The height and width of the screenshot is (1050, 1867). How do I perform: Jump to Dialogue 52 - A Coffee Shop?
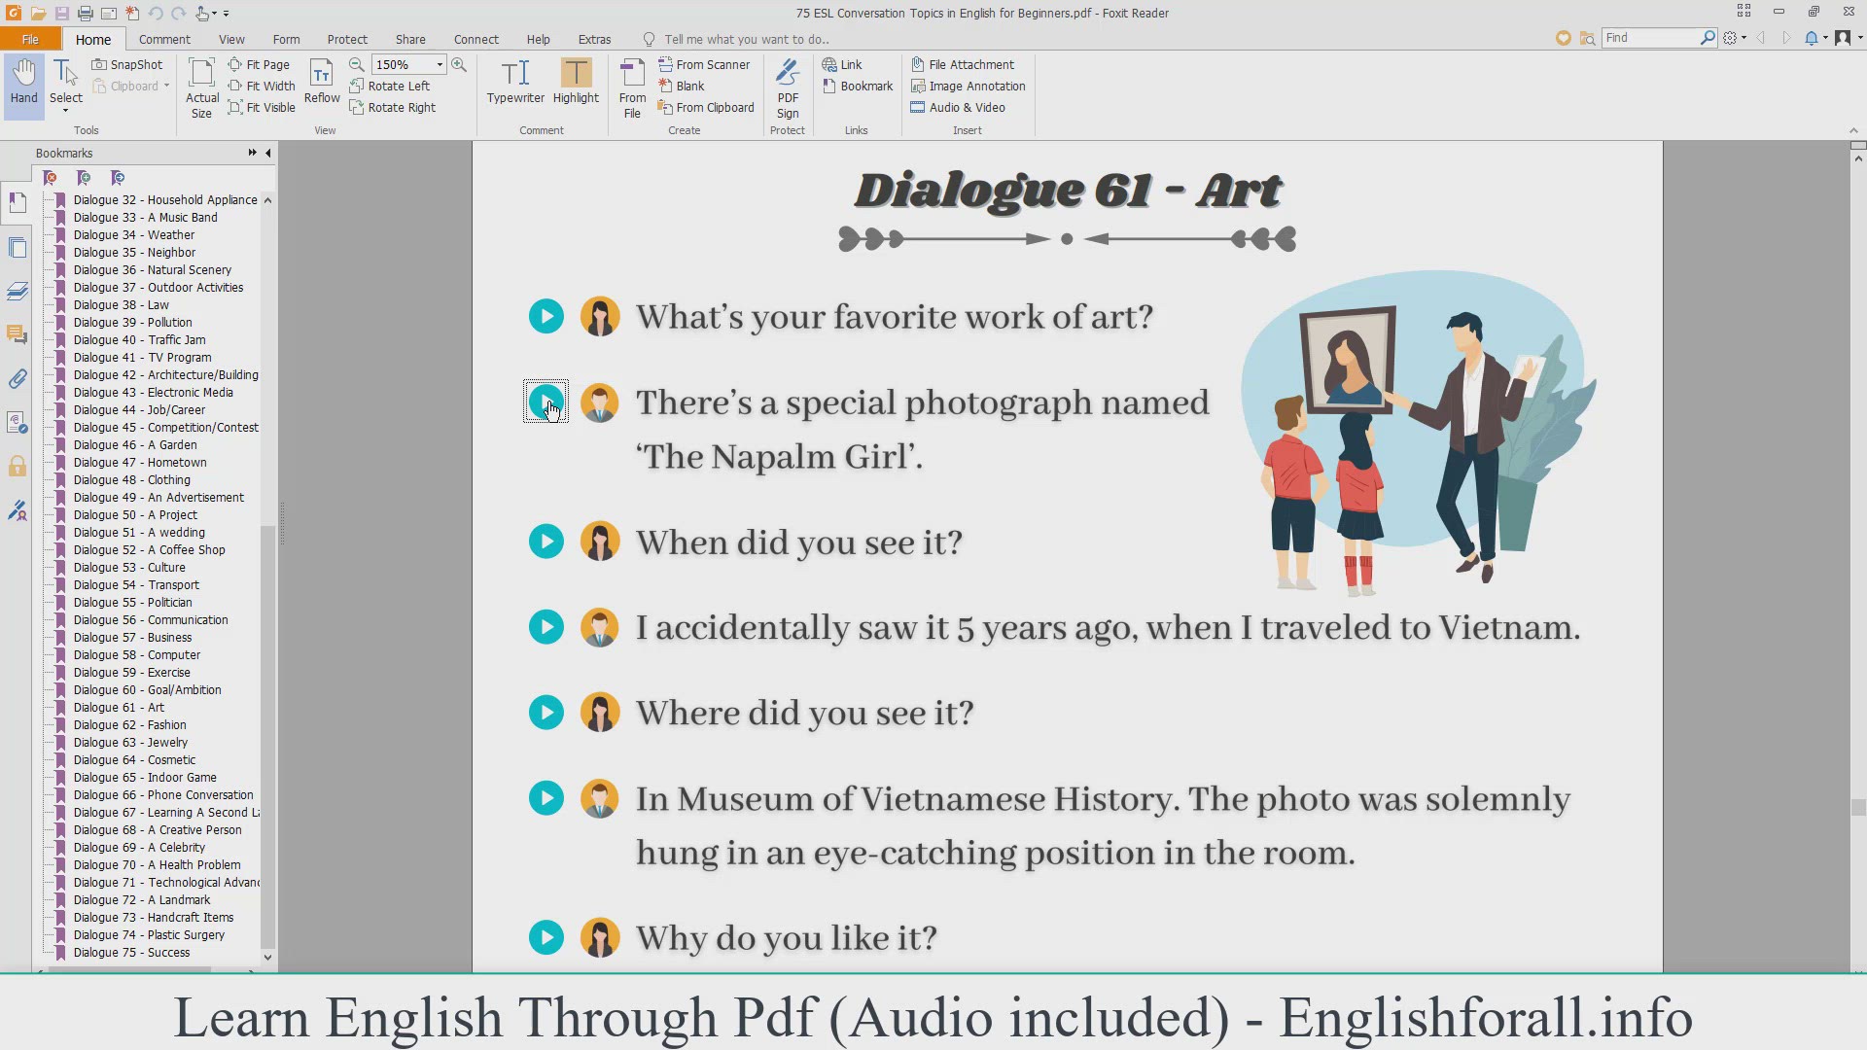click(x=149, y=549)
